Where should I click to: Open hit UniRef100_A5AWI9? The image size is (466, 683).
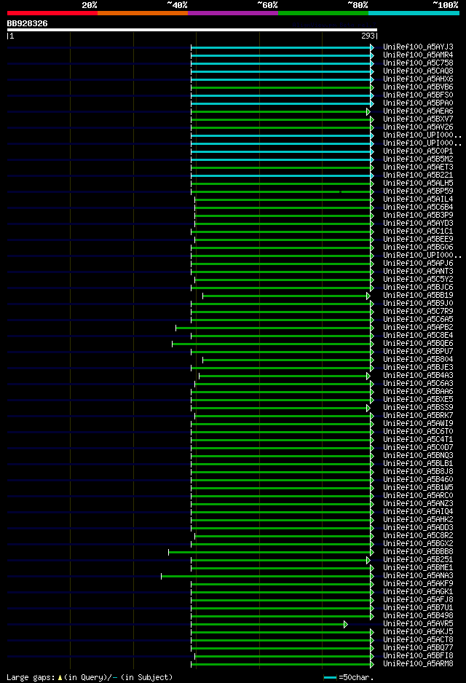point(418,423)
